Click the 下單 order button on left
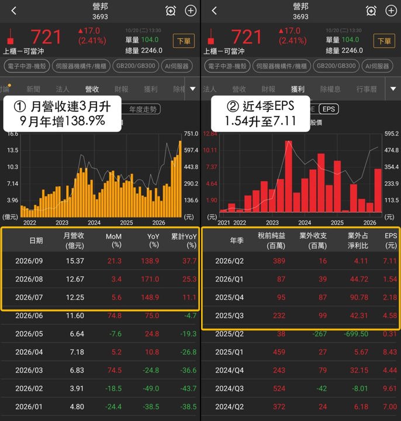 tap(184, 41)
